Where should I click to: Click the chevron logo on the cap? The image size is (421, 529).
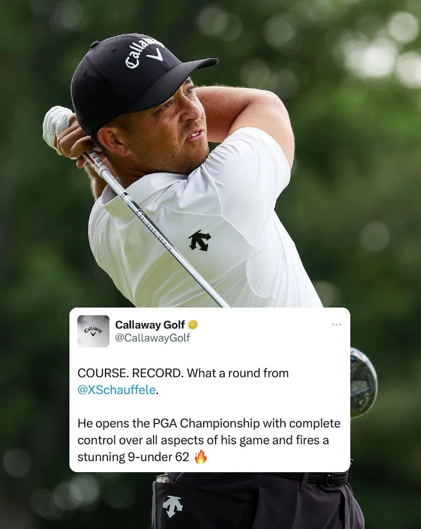coord(156,54)
